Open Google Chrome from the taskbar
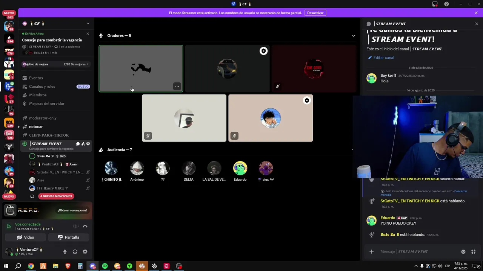The height and width of the screenshot is (271, 483). pos(31,266)
